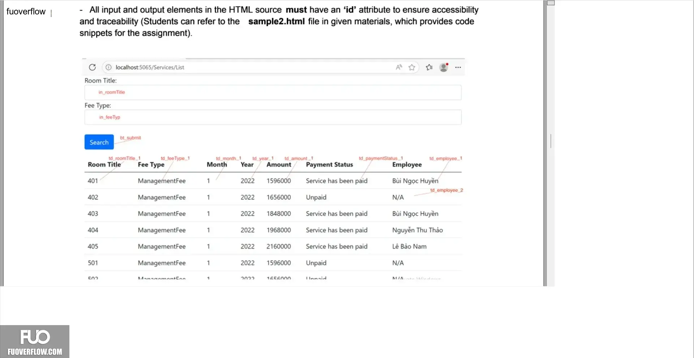Click ManagementFee in the room 405 row
The height and width of the screenshot is (358, 694).
click(x=162, y=247)
